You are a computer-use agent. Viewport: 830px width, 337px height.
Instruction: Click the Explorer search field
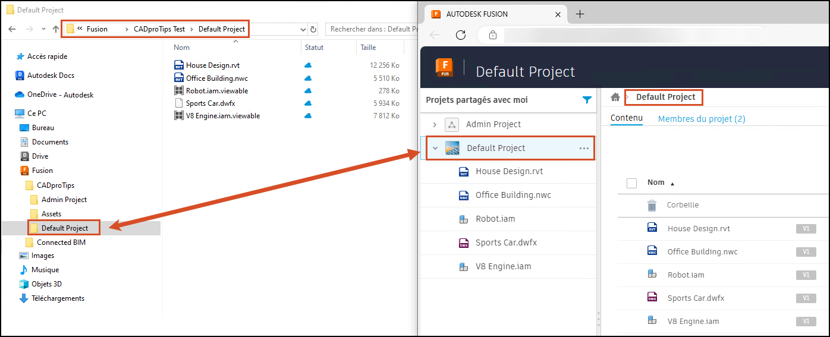[x=370, y=29]
